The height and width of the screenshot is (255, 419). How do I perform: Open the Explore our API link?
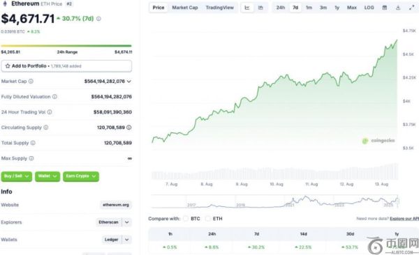(x=404, y=219)
